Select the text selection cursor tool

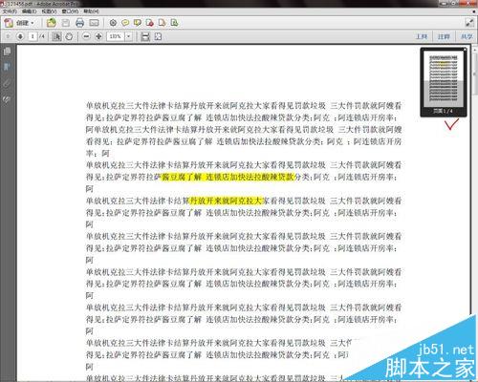(x=56, y=36)
